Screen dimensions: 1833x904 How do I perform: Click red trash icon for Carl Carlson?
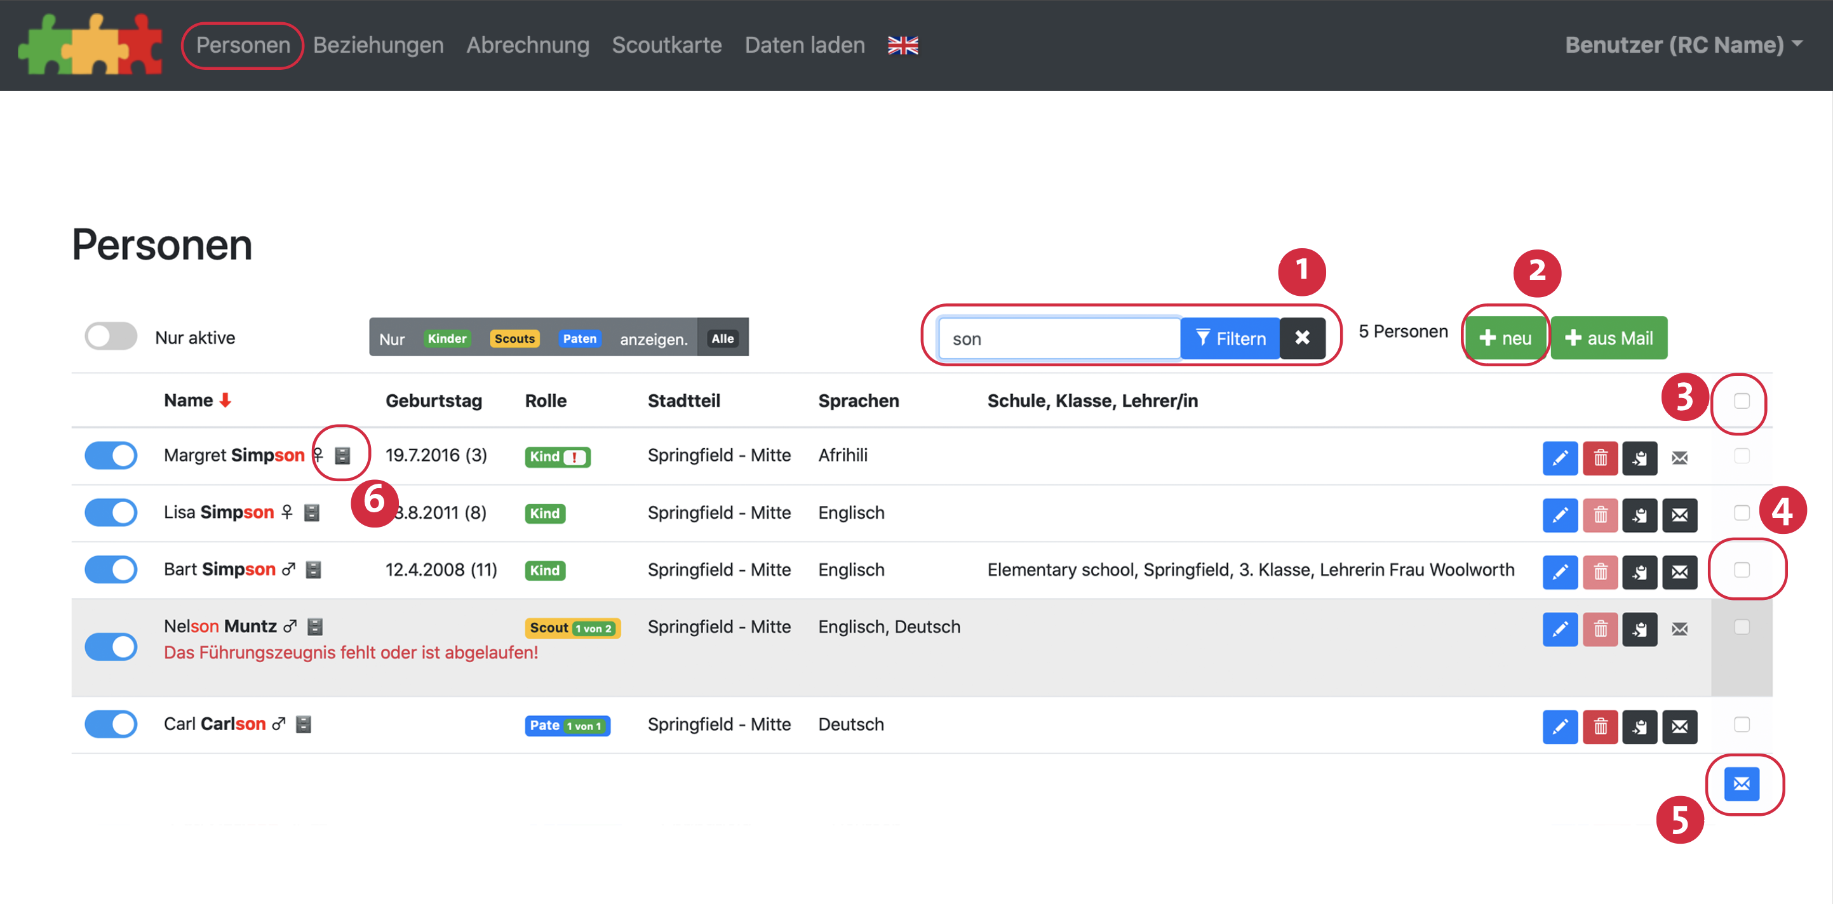1600,726
